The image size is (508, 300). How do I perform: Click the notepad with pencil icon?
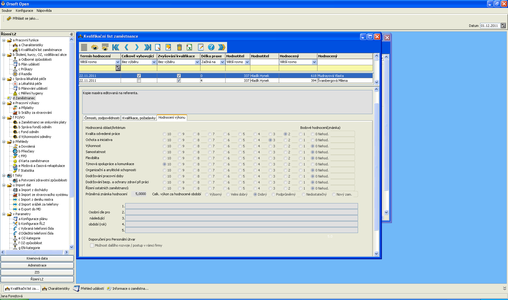tap(200, 47)
